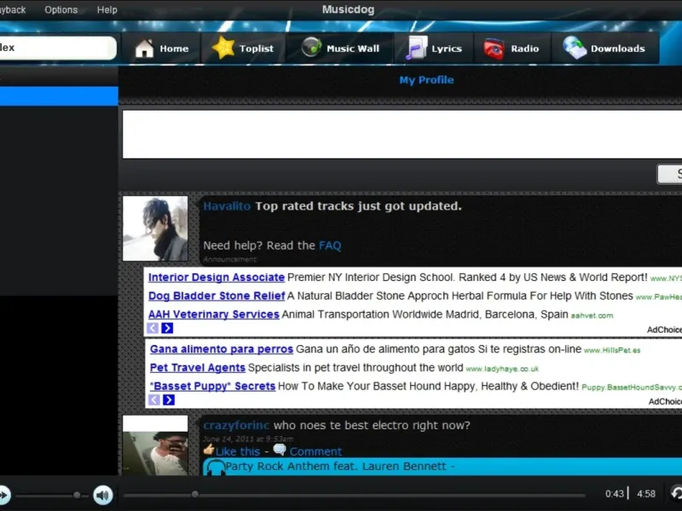This screenshot has height=511, width=682.
Task: Open Gana alimento para perros ad
Action: (x=222, y=349)
